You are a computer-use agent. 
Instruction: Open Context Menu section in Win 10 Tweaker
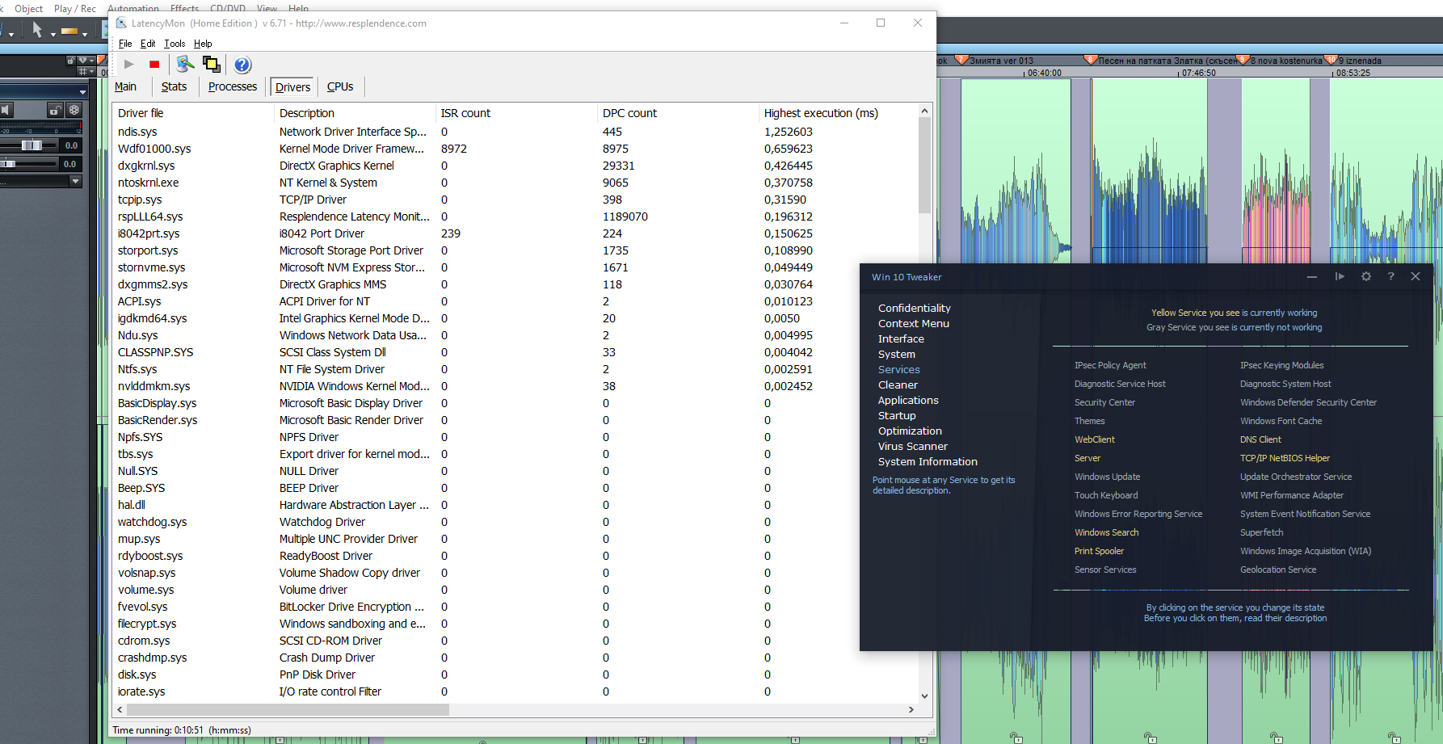tap(914, 323)
